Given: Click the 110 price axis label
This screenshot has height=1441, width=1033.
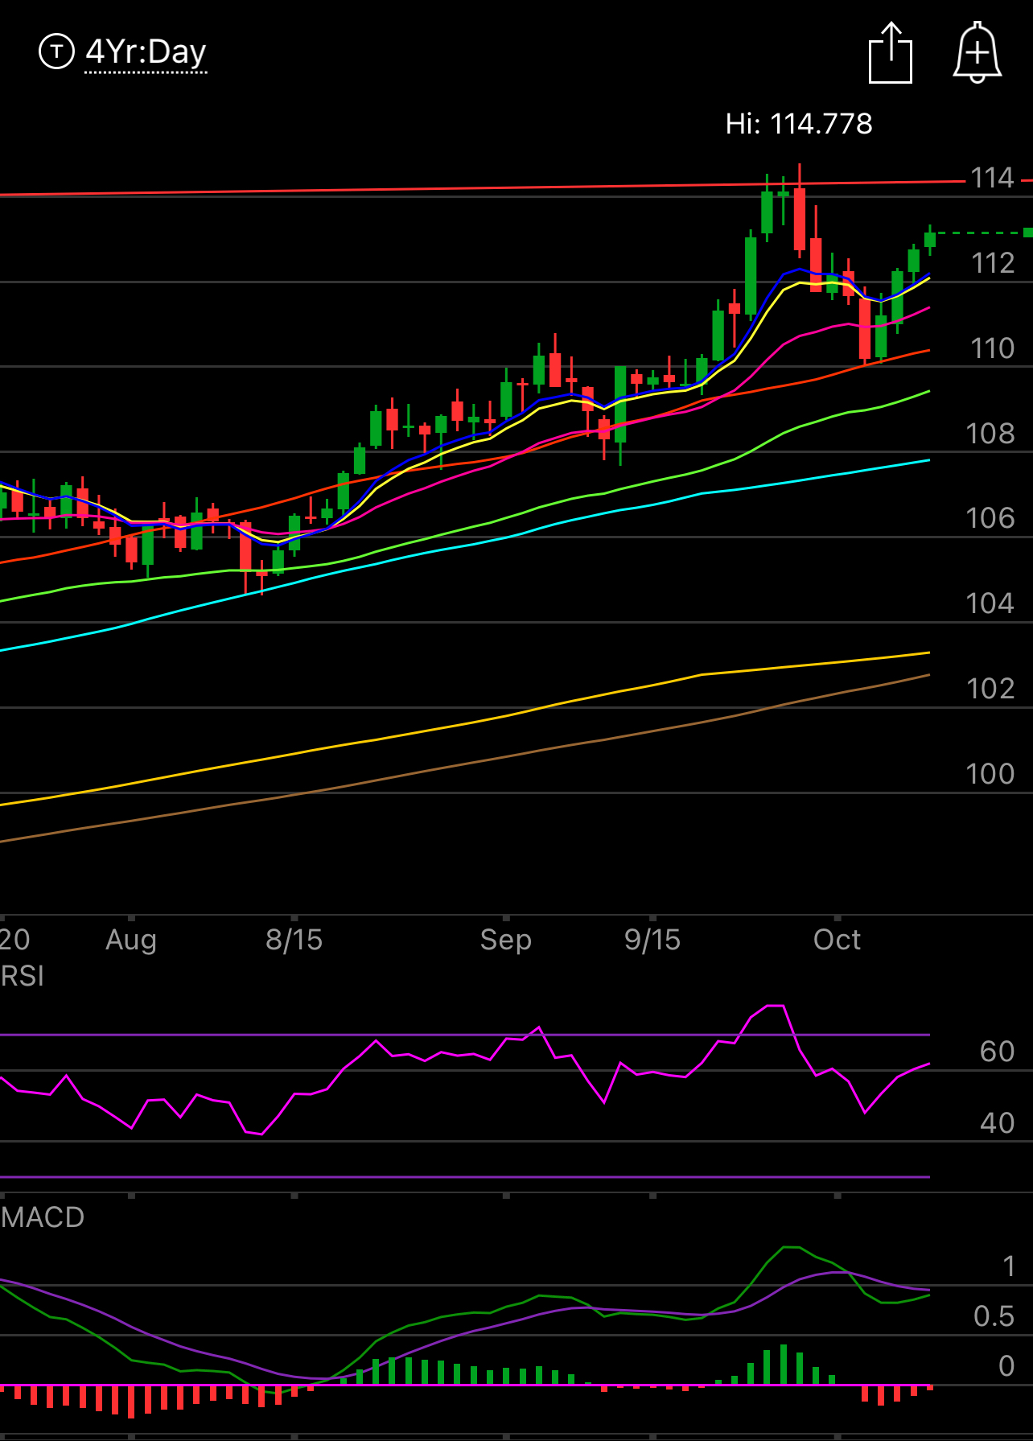Looking at the screenshot, I should [x=992, y=348].
